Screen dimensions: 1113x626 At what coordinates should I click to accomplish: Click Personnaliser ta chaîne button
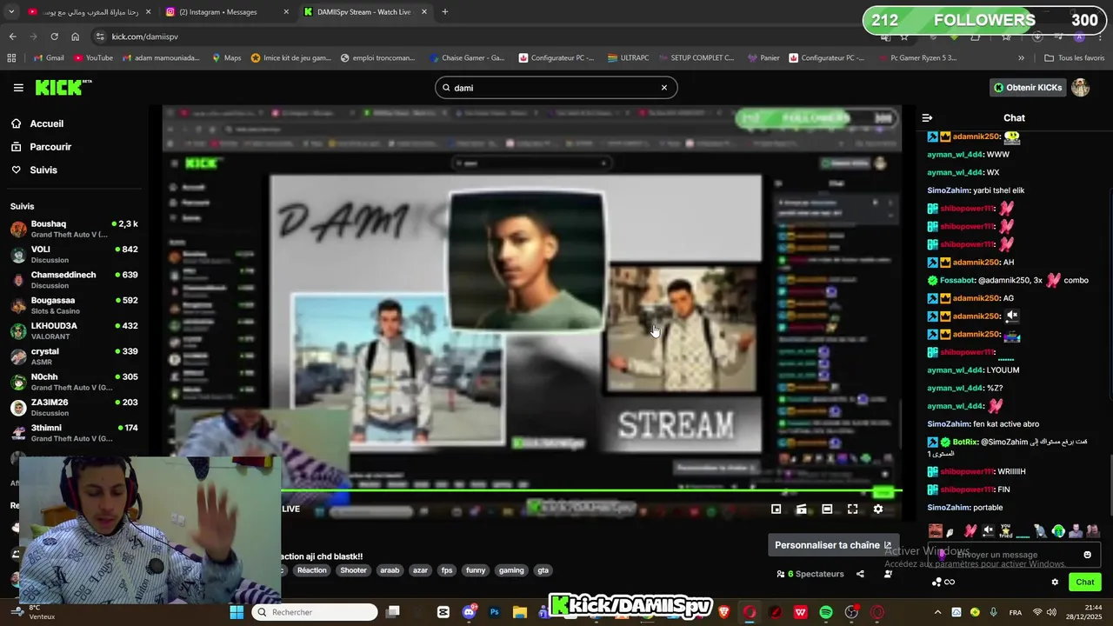[x=833, y=545]
